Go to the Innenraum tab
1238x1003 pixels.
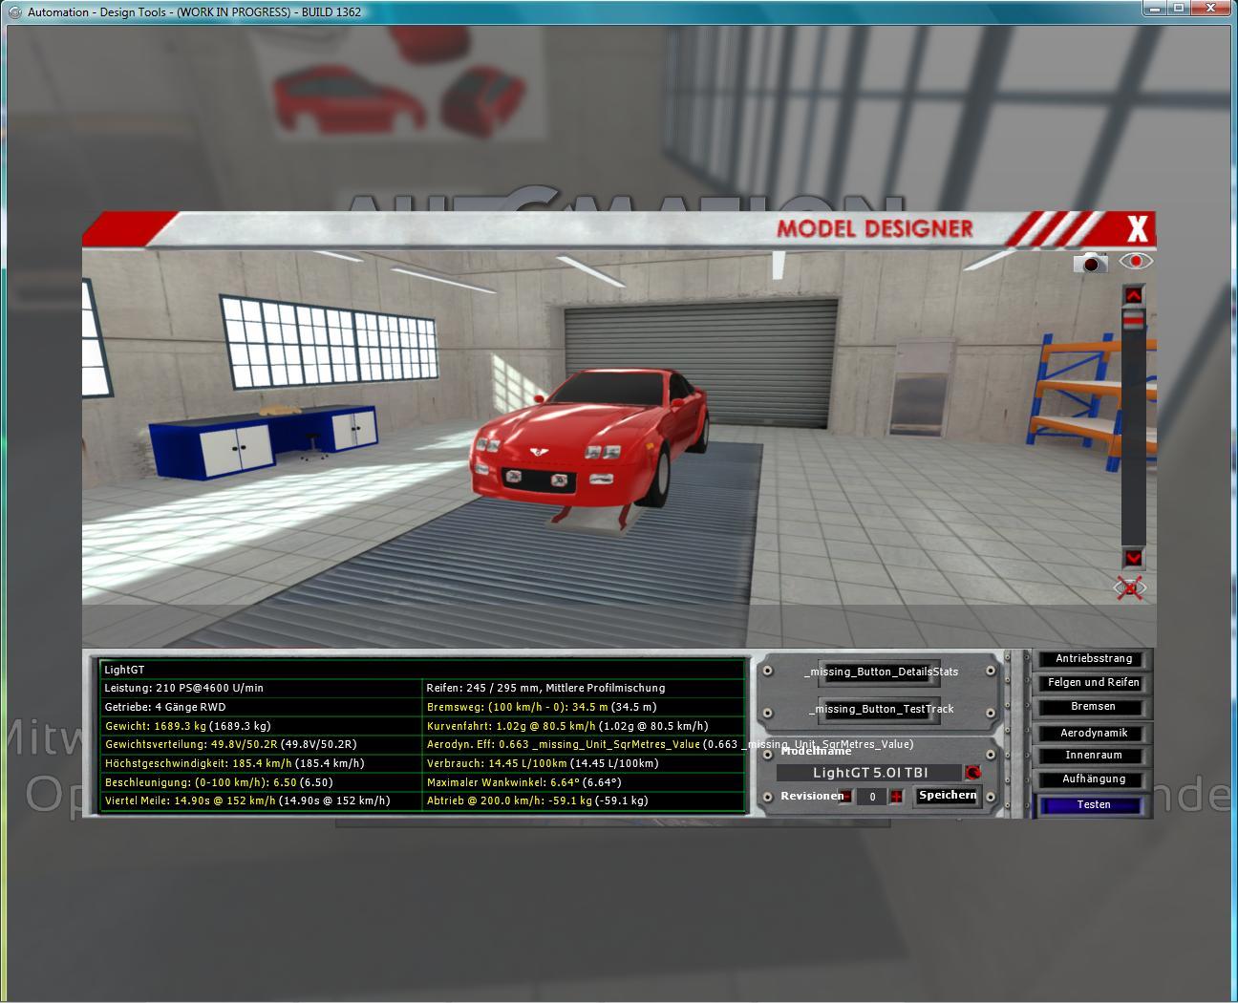[x=1094, y=756]
